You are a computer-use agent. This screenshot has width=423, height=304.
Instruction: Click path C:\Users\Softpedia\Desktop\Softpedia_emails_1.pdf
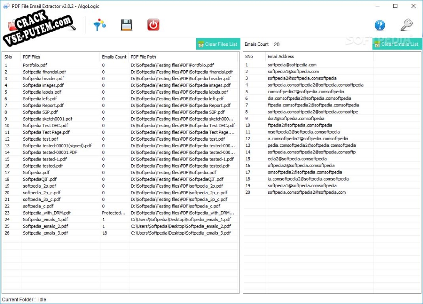click(x=181, y=220)
